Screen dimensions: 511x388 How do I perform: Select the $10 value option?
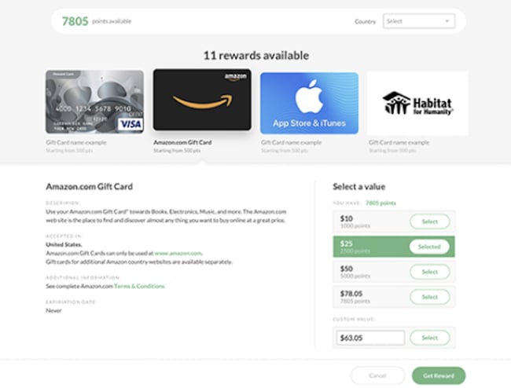tap(429, 221)
